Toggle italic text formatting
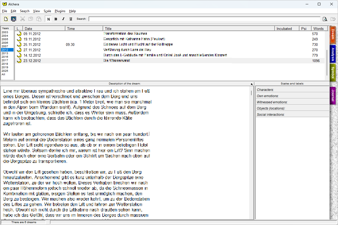 pos(63,19)
